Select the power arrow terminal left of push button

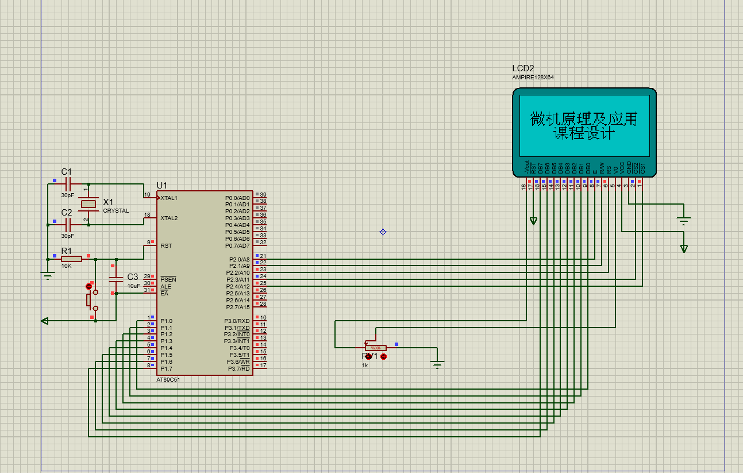point(45,321)
